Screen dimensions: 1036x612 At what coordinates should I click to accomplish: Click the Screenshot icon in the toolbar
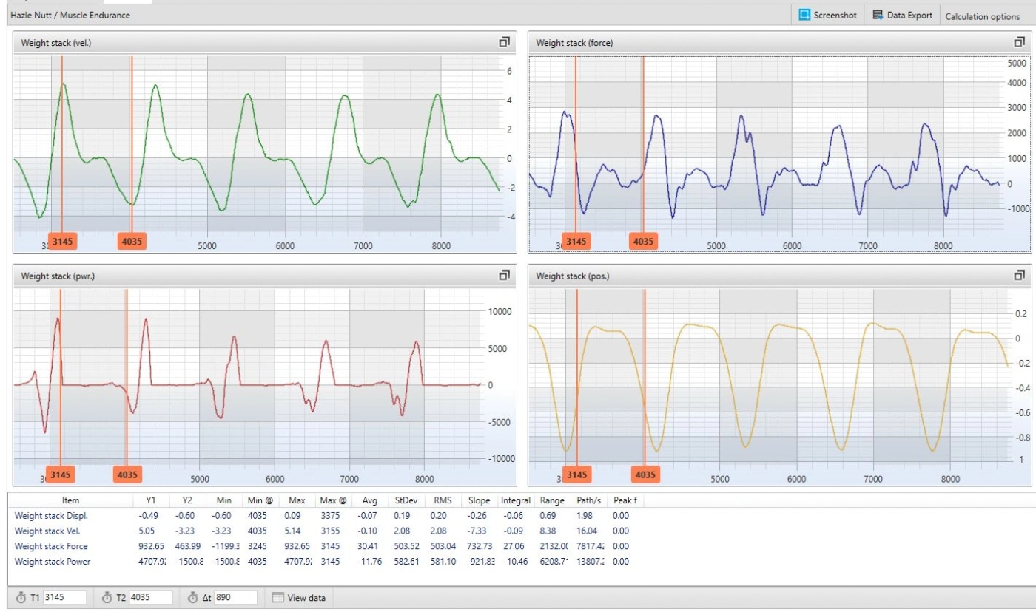click(804, 15)
